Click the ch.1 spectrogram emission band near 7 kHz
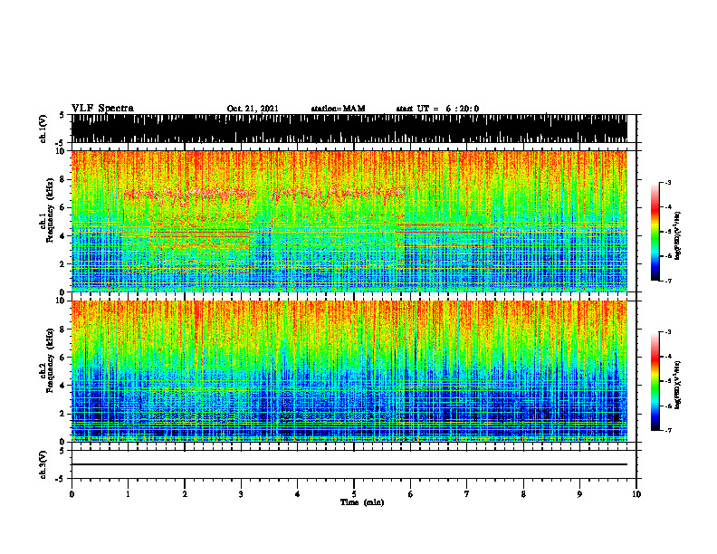717x554 pixels. [x=263, y=194]
